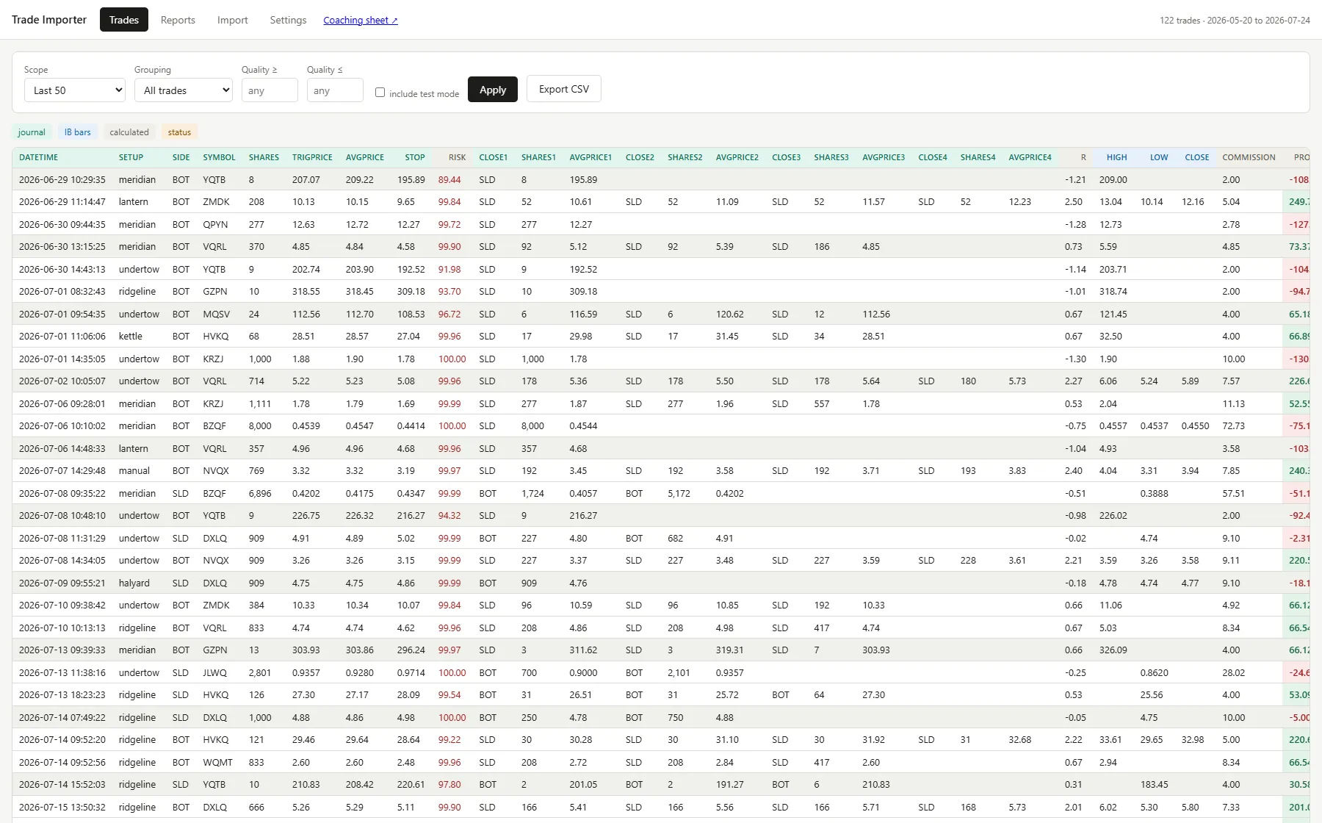Image resolution: width=1322 pixels, height=823 pixels.
Task: Click the 97.80 risk value
Action: (449, 784)
